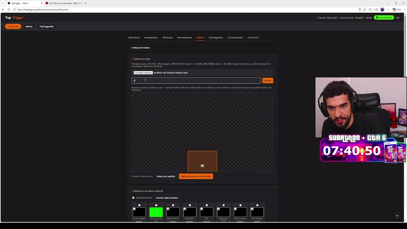Open a new browser tab

[x=86, y=3]
